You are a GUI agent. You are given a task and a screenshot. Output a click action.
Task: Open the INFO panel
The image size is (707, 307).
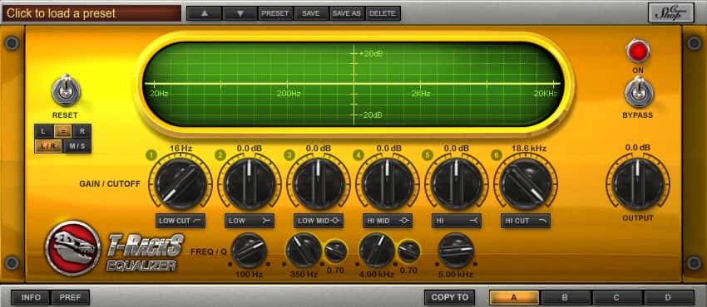[31, 297]
